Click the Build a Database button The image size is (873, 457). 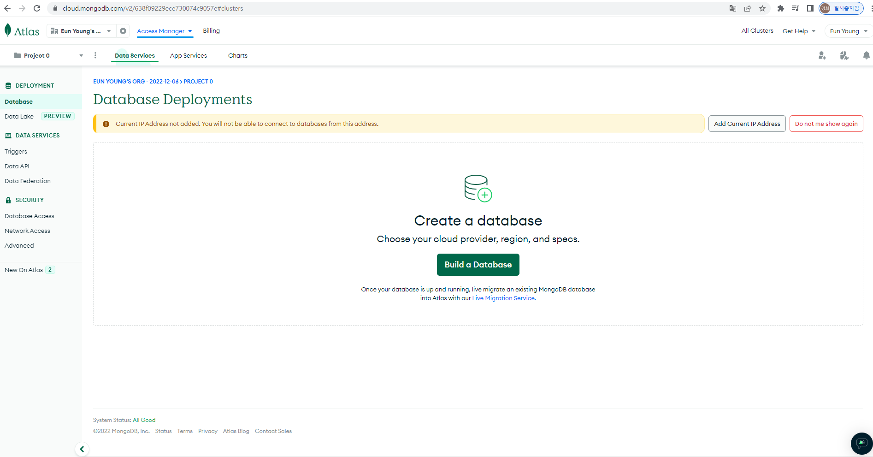[478, 265]
